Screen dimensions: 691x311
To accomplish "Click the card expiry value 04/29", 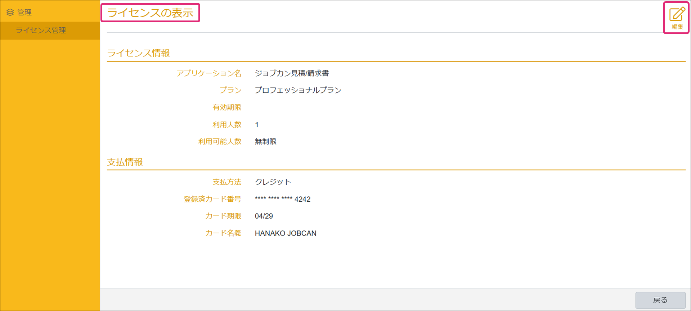I will point(264,216).
